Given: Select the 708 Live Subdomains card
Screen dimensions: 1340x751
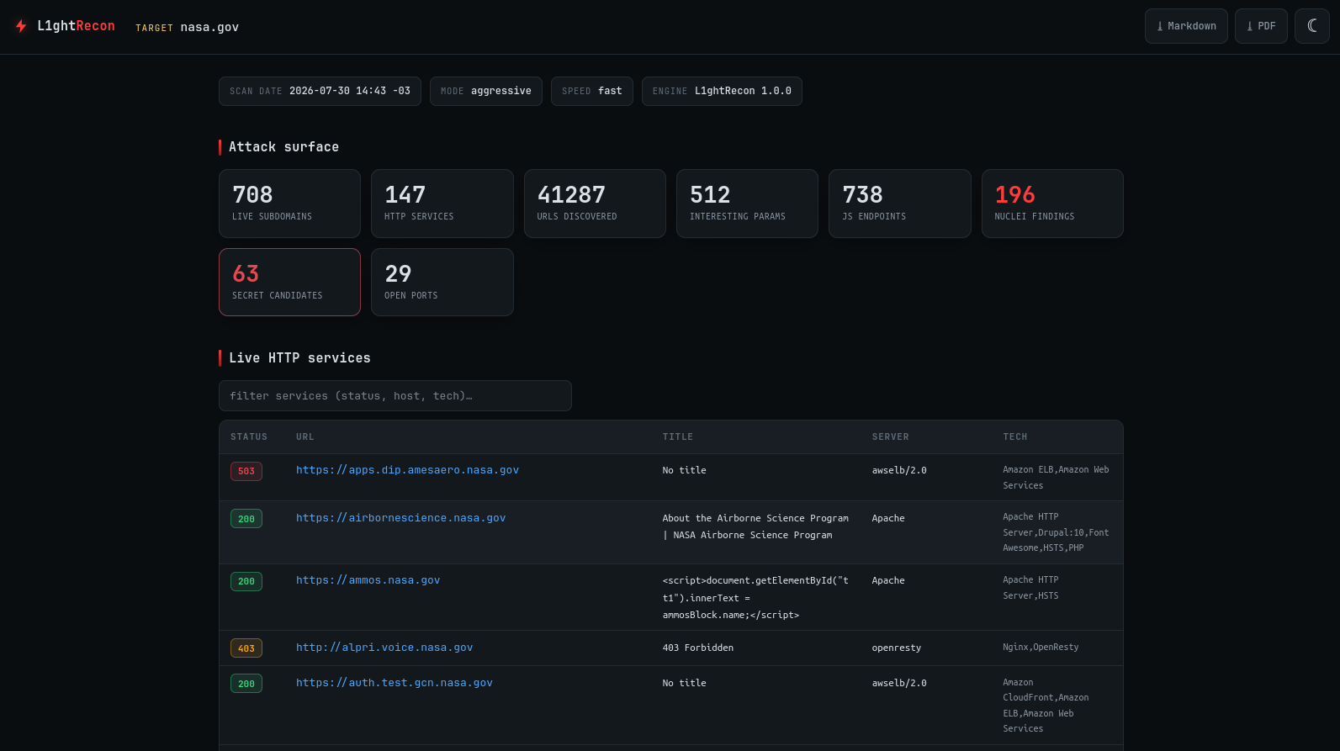Looking at the screenshot, I should pos(289,204).
